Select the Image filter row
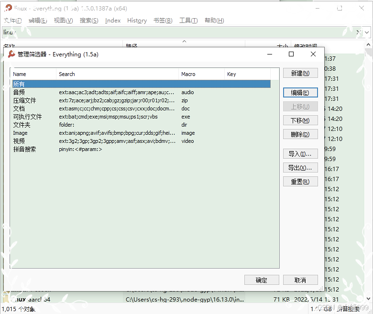The image size is (373, 314). coord(141,133)
